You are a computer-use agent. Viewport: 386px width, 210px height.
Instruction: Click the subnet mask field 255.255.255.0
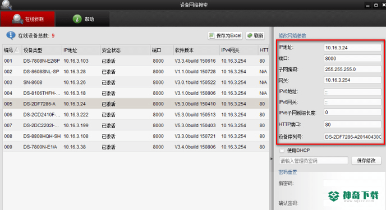(352, 69)
